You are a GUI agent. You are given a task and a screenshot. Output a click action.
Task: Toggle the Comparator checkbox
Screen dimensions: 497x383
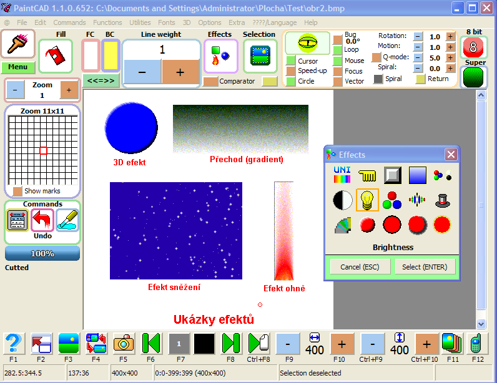[211, 82]
